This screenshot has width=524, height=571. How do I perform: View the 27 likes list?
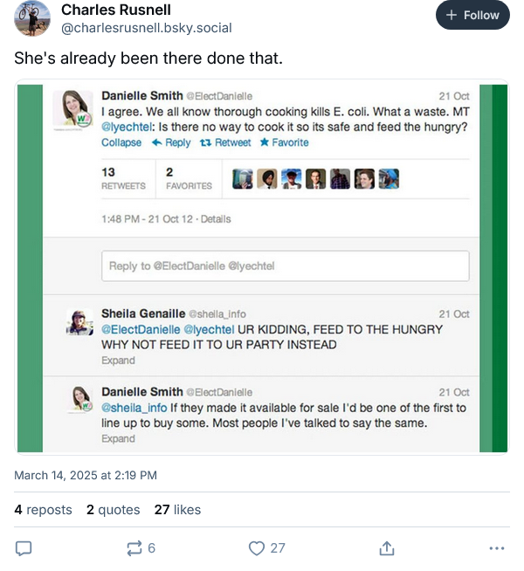(177, 510)
